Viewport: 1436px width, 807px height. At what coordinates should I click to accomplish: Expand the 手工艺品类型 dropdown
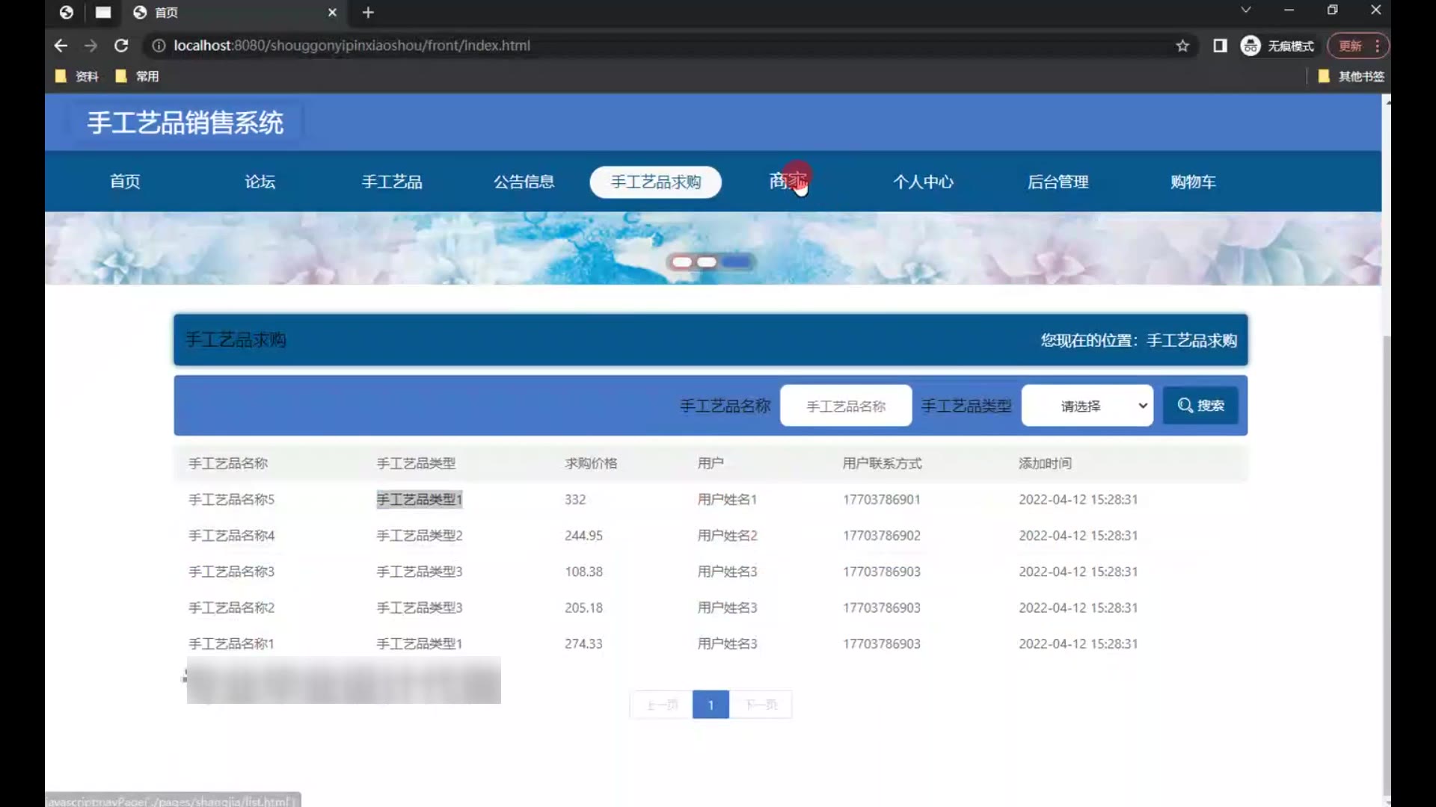pos(1087,406)
